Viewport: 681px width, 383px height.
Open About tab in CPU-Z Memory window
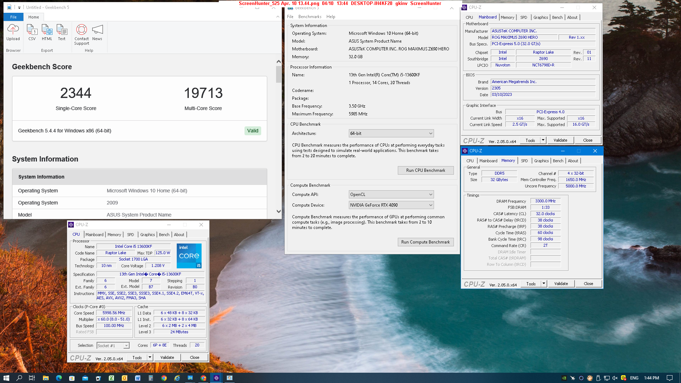573,161
